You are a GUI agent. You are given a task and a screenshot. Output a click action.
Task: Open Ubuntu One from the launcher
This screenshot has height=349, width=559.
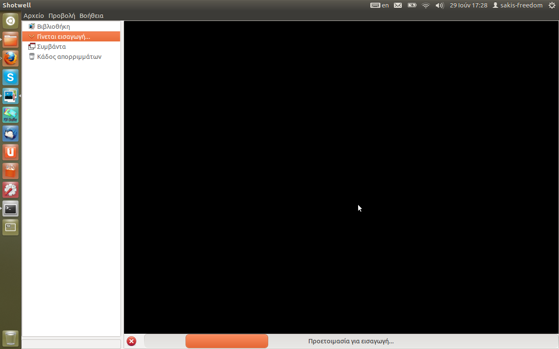coord(10,152)
